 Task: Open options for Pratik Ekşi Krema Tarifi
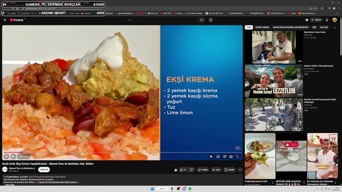273,183
